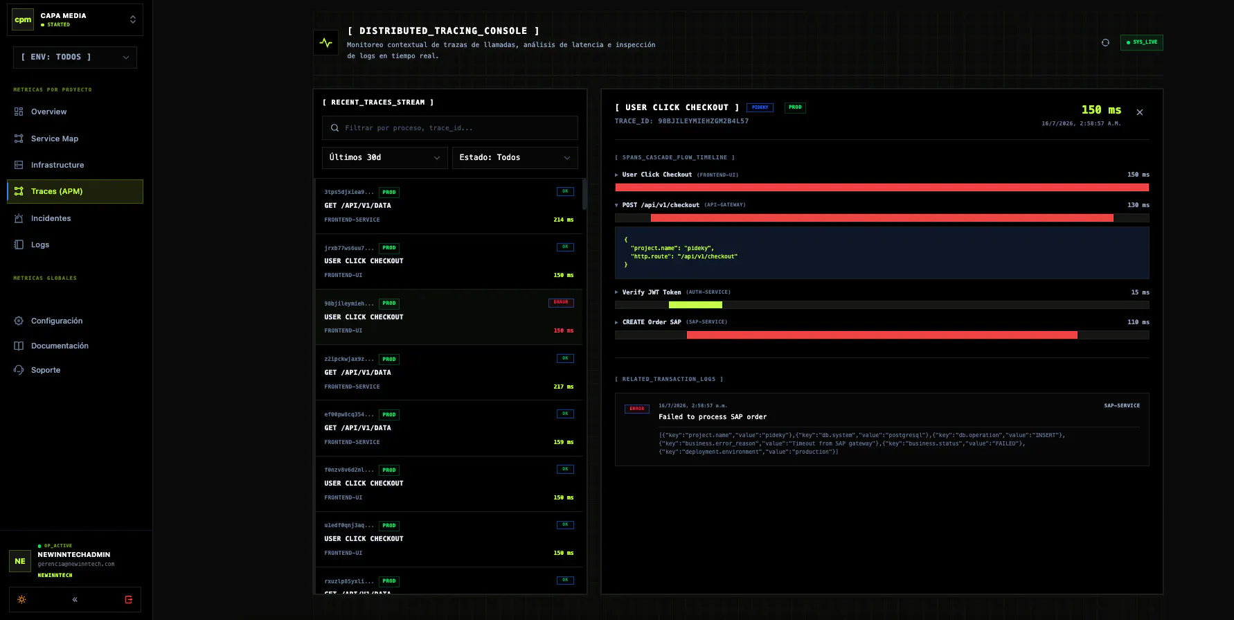1234x620 pixels.
Task: Open Configuración link
Action: 75,321
